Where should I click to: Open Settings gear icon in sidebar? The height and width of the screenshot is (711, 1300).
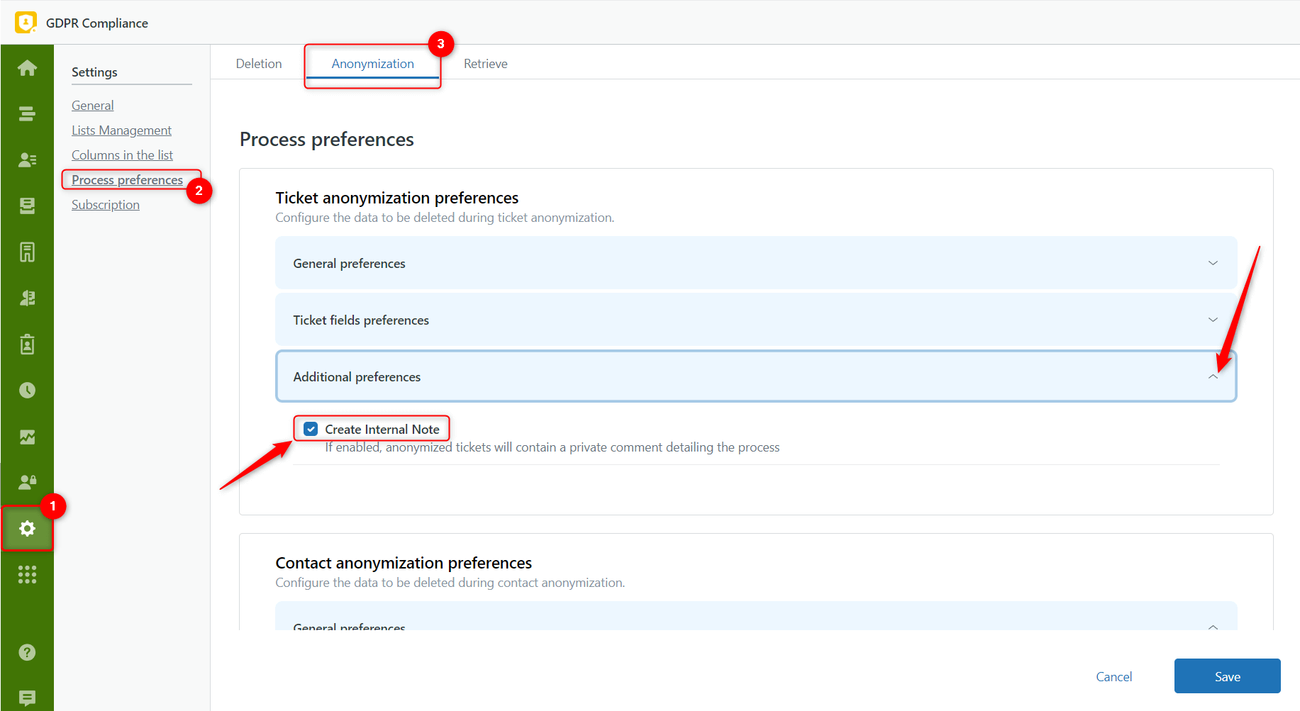[27, 528]
